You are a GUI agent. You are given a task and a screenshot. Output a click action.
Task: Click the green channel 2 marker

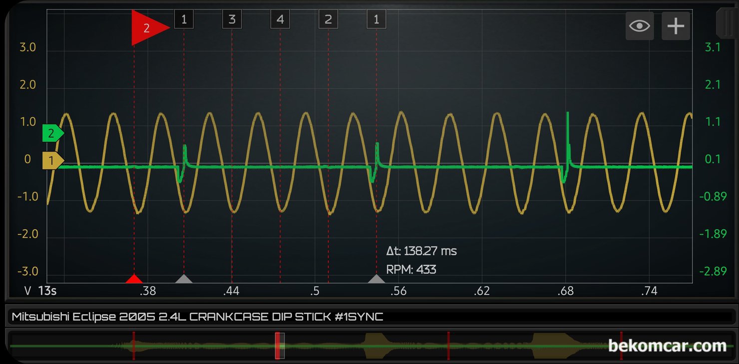(x=53, y=133)
